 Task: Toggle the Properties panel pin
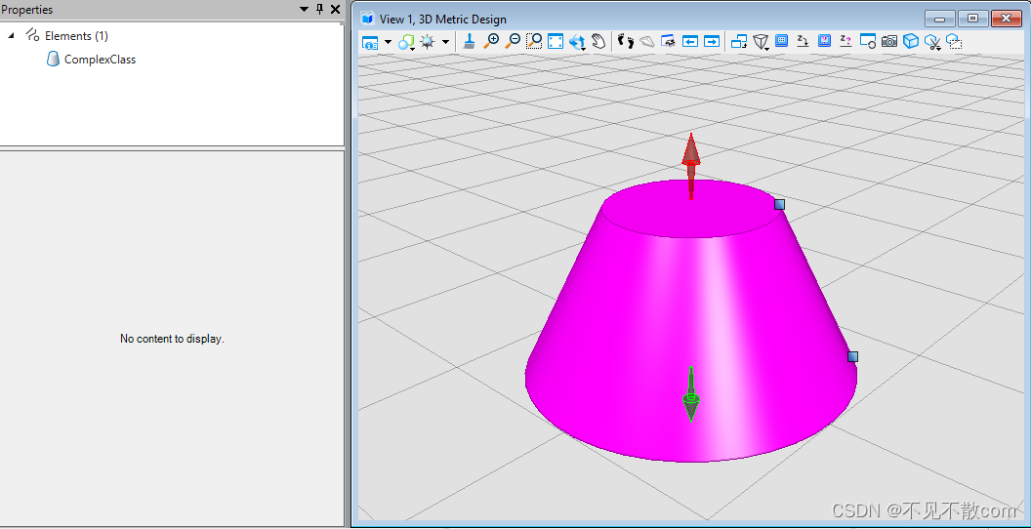[x=319, y=9]
